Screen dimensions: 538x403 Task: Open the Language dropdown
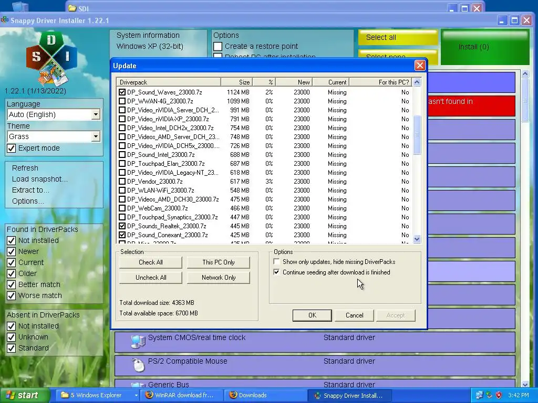tap(96, 114)
